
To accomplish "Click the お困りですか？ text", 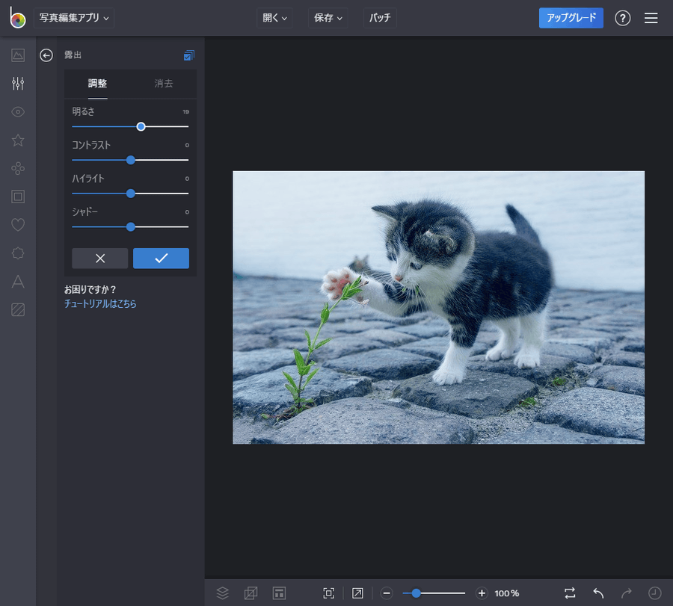I will pos(90,289).
